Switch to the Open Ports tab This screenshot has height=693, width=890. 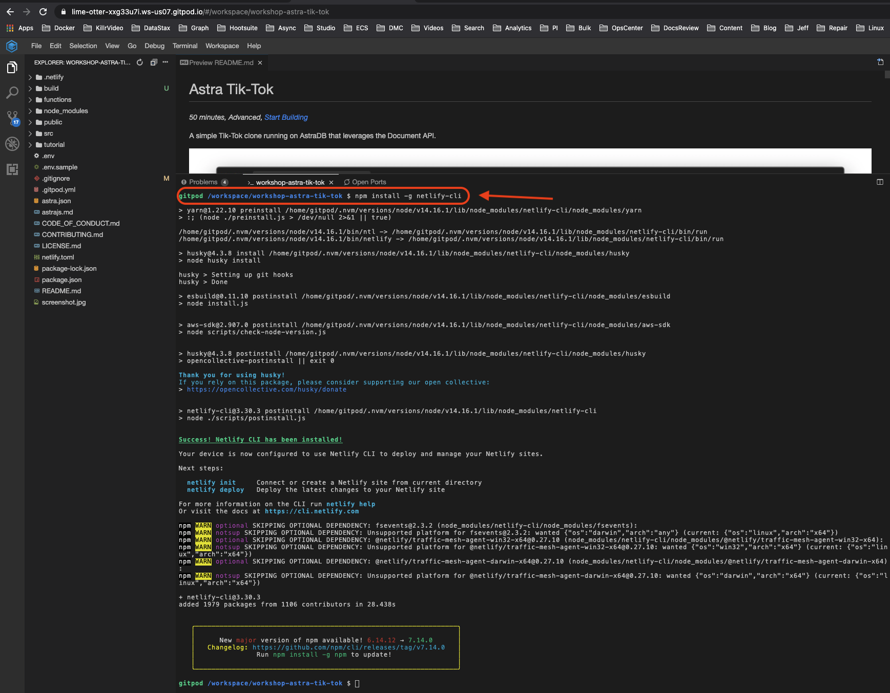(x=365, y=182)
